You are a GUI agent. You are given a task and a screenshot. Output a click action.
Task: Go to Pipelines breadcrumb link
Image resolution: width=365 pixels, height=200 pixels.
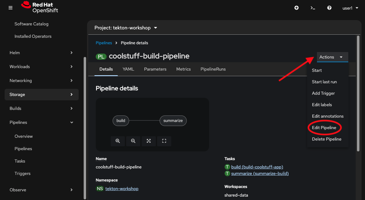[104, 43]
